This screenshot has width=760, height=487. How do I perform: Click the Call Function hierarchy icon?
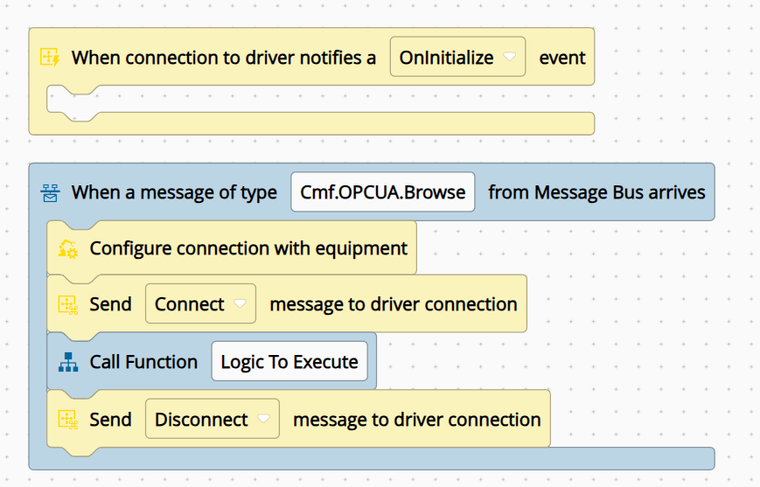[x=68, y=362]
